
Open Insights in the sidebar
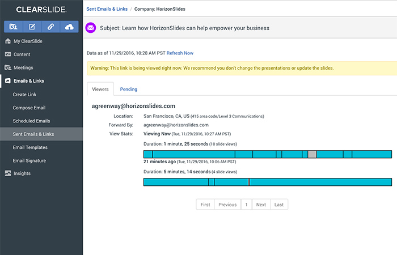click(x=22, y=173)
